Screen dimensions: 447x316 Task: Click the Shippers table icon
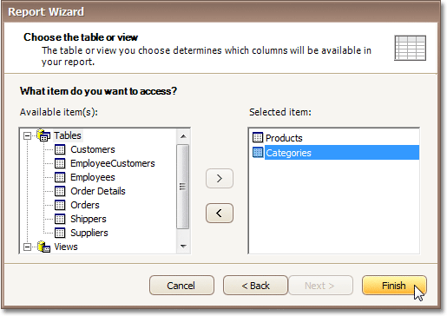click(60, 219)
